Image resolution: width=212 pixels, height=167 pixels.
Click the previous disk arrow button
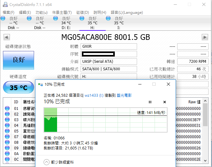[7, 37]
